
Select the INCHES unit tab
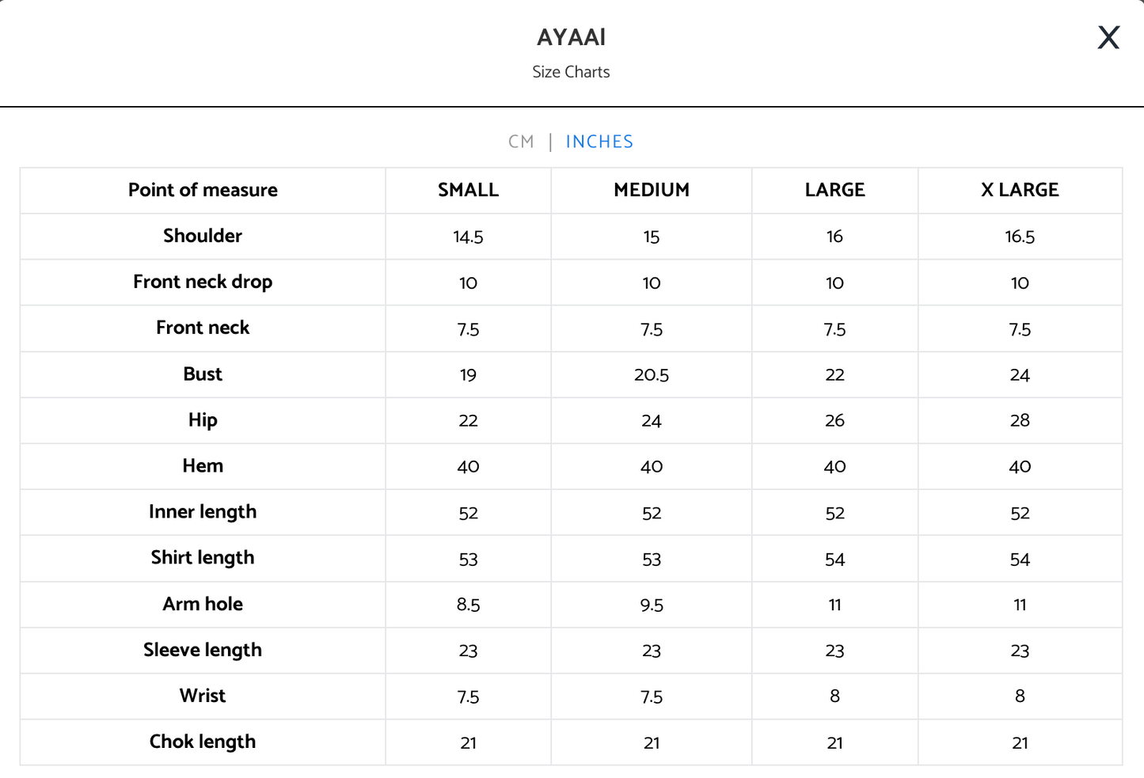tap(599, 142)
